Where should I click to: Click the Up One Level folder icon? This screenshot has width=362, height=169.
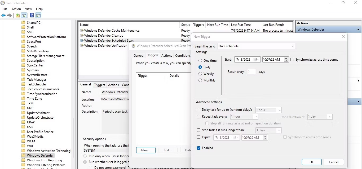(18, 16)
